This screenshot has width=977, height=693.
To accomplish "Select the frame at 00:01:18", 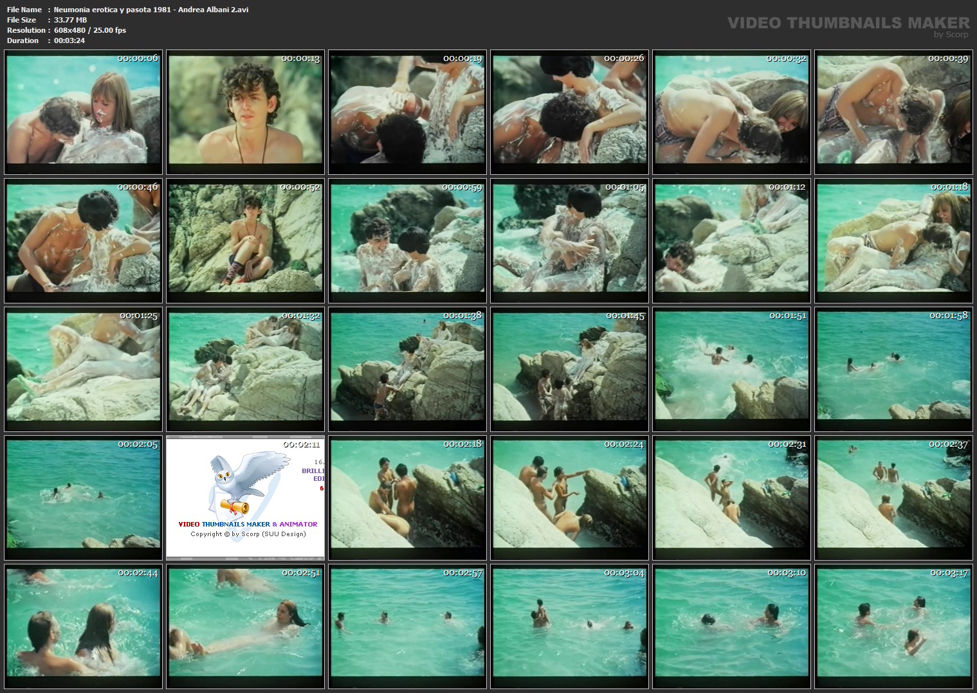I will [x=894, y=241].
